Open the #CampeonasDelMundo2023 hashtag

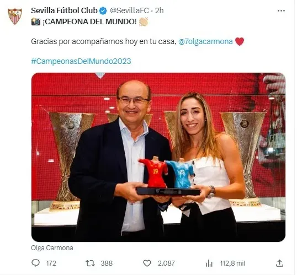(81, 61)
